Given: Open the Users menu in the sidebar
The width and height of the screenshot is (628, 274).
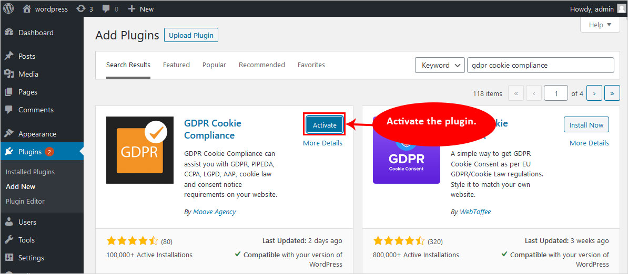Looking at the screenshot, I should tap(27, 222).
